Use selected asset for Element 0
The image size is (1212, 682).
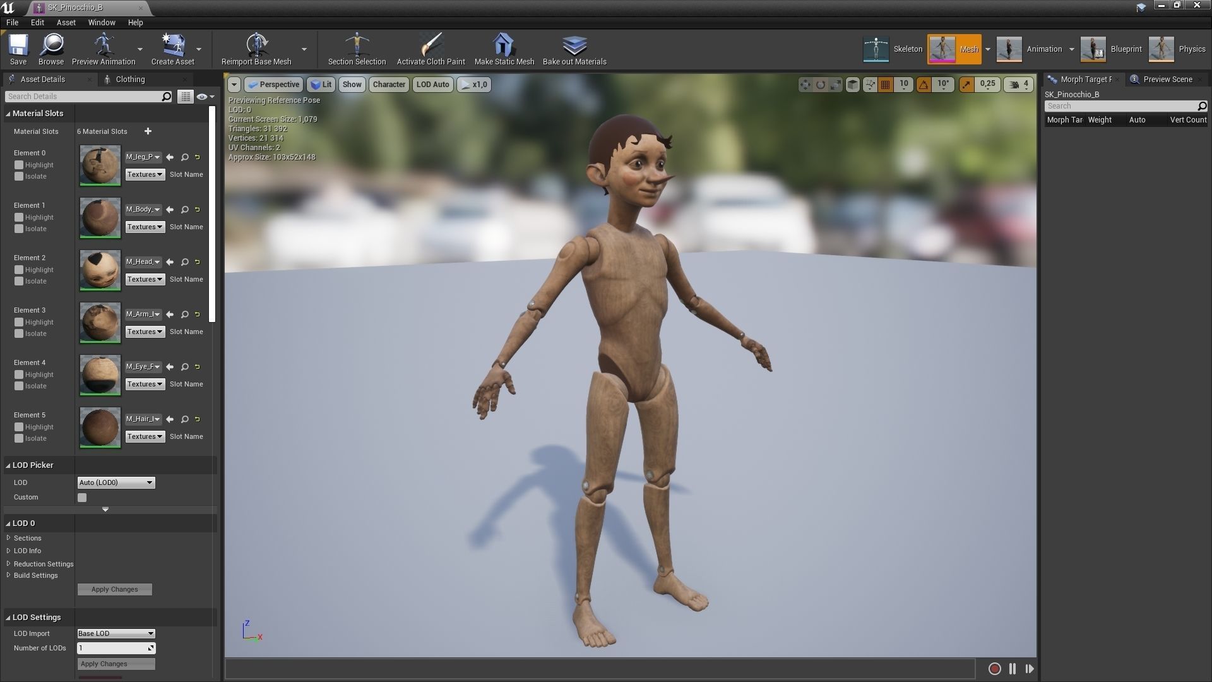tap(170, 157)
